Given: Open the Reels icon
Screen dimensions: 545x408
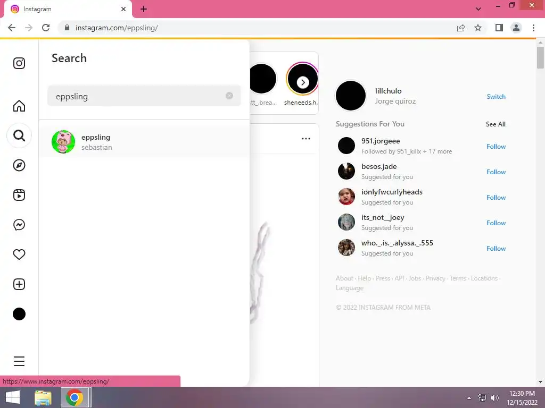Looking at the screenshot, I should point(19,195).
